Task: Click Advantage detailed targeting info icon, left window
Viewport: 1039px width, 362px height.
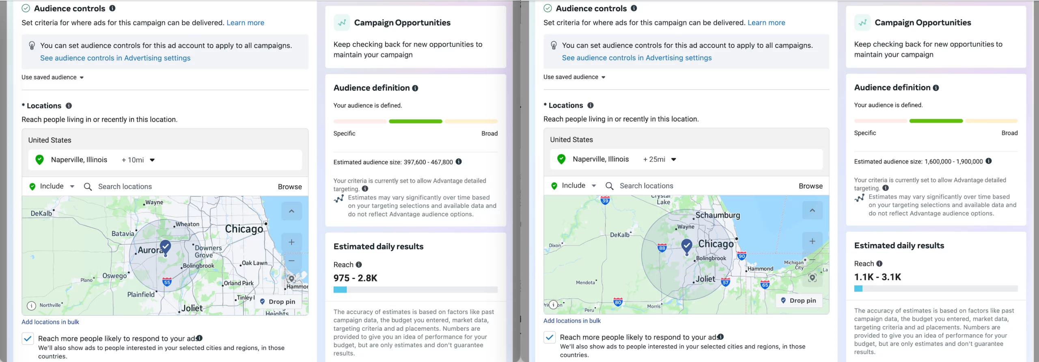Action: [x=365, y=189]
